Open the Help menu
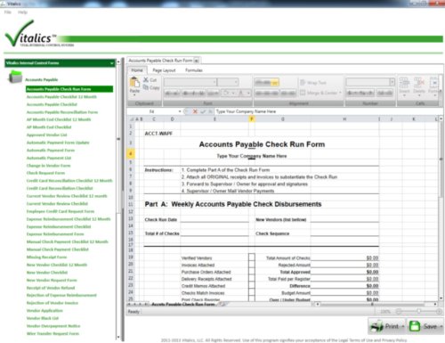Image resolution: width=445 pixels, height=343 pixels. [22, 12]
